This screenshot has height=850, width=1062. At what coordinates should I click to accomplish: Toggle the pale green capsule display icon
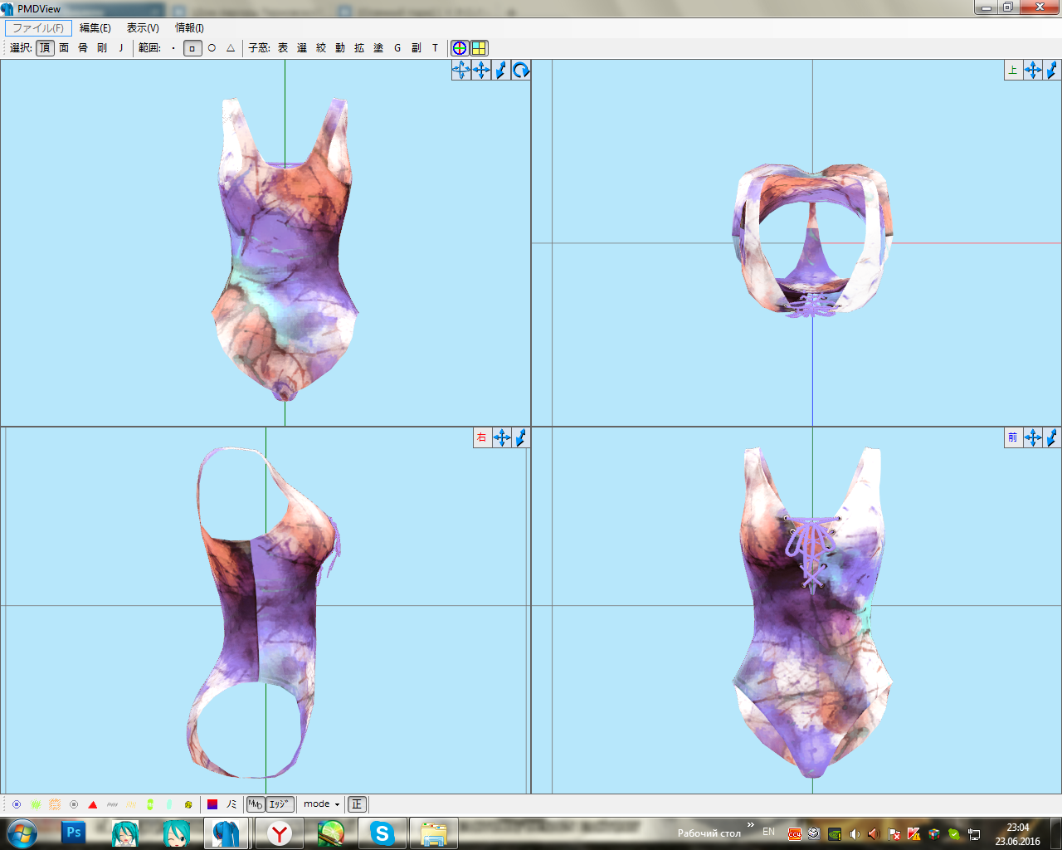point(169,804)
